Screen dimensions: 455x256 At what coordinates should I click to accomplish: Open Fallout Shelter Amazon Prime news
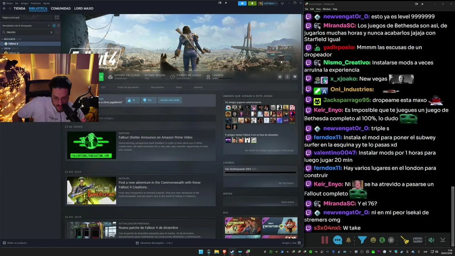pos(155,137)
